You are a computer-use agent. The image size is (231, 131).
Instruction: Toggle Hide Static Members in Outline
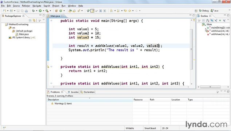(x=216, y=20)
